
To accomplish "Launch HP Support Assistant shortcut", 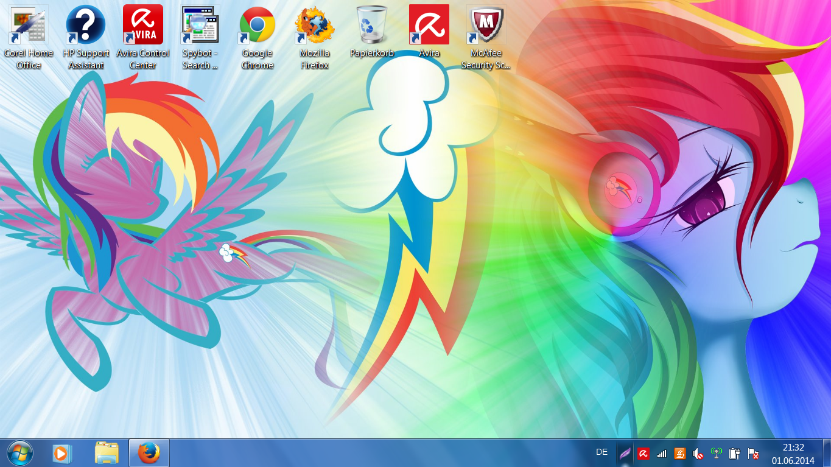I will (86, 38).
